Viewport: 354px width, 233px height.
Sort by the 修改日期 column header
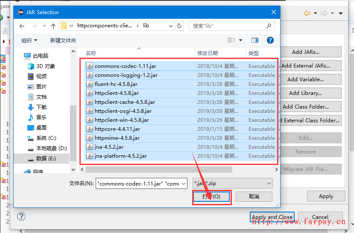(x=208, y=53)
